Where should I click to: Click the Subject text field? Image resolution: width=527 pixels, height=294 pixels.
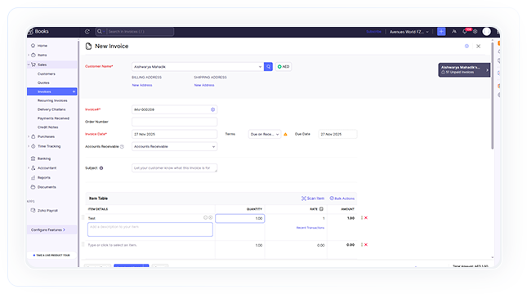(174, 168)
